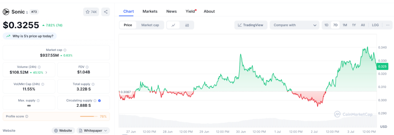Set chart range to 1D
This screenshot has height=135, width=394.
pos(326,25)
